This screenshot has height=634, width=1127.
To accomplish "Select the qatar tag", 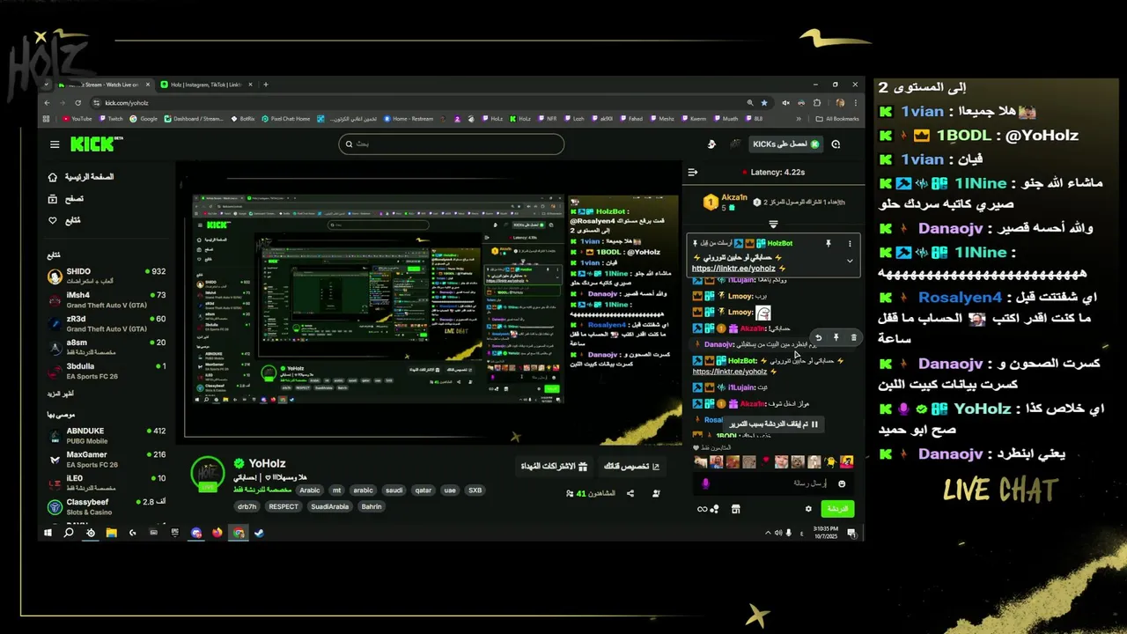I will pyautogui.click(x=424, y=490).
